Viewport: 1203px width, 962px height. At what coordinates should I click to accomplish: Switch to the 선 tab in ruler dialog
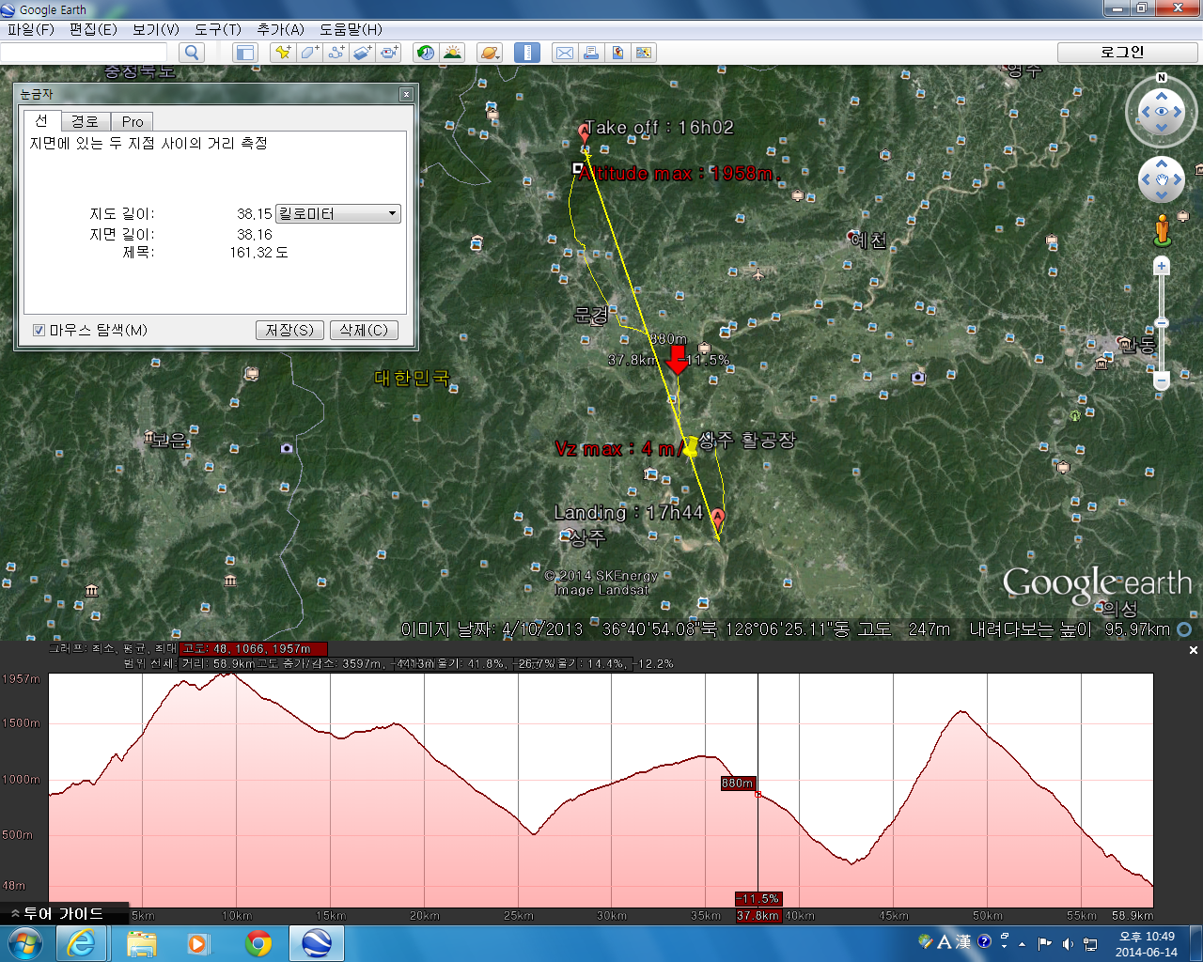click(x=41, y=120)
